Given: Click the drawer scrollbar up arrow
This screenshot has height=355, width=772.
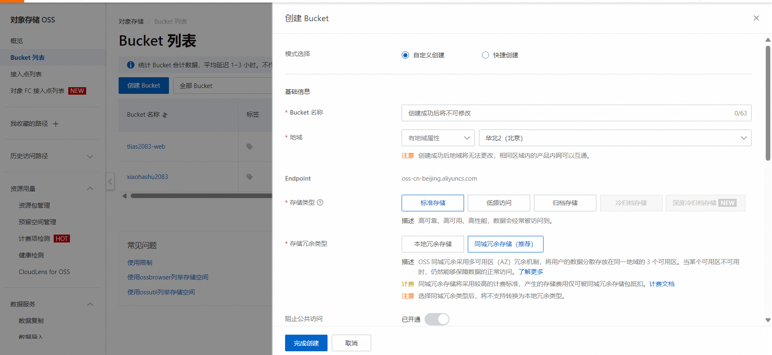Looking at the screenshot, I should coord(768,40).
